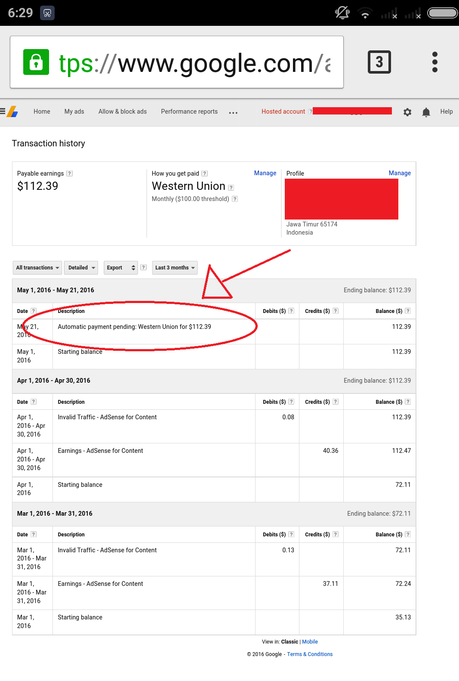
Task: Click Manage for payment method
Action: coord(265,173)
